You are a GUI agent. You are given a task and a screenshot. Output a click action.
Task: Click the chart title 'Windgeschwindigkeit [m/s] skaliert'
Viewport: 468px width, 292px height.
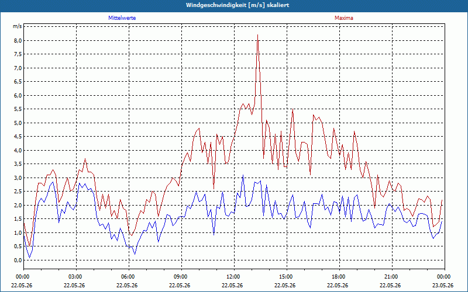pyautogui.click(x=238, y=5)
